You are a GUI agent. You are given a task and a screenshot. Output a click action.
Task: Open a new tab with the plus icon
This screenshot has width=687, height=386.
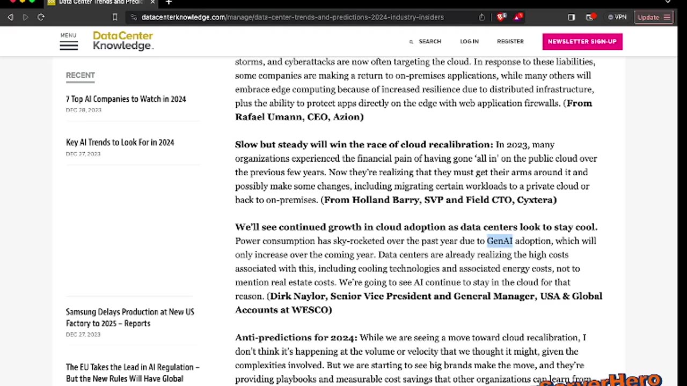169,3
